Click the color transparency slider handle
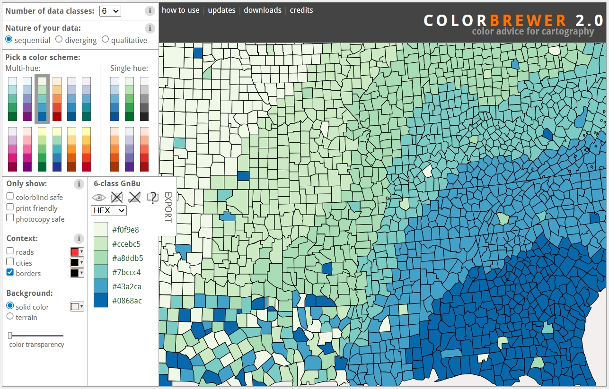This screenshot has width=609, height=389. 10,335
